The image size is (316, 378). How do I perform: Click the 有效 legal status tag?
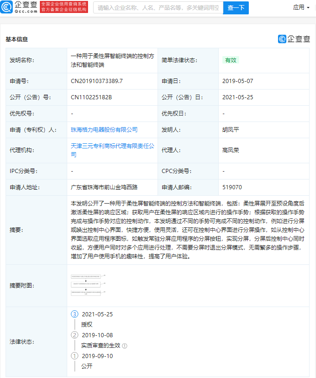230,60
